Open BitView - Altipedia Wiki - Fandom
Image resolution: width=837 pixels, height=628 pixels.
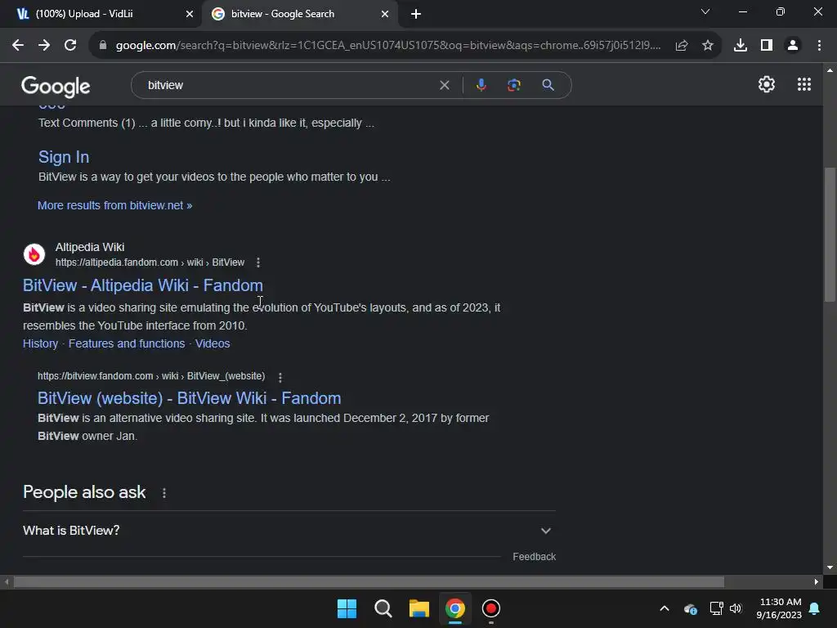(143, 285)
